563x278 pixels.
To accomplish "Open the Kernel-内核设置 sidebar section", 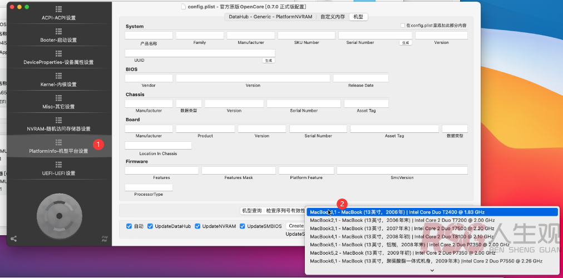I will click(x=58, y=80).
